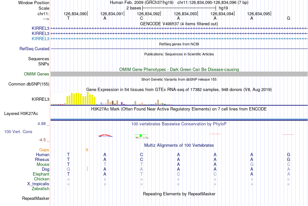Click the strand direction arrow label
Viewport: 308px width, 206px height.
(x=46, y=19)
